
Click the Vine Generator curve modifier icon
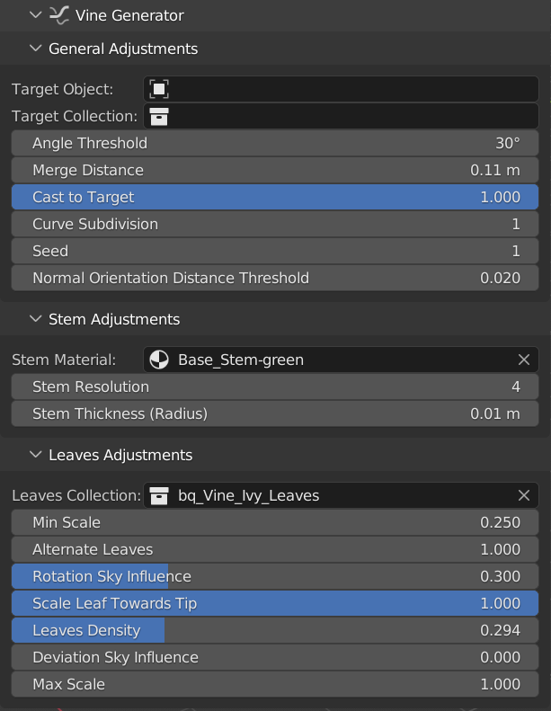(x=59, y=15)
